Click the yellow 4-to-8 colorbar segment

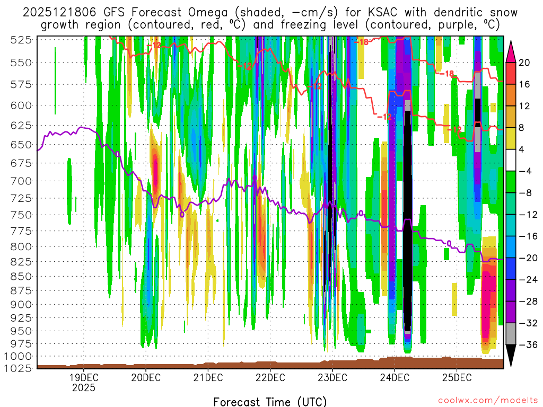511,138
